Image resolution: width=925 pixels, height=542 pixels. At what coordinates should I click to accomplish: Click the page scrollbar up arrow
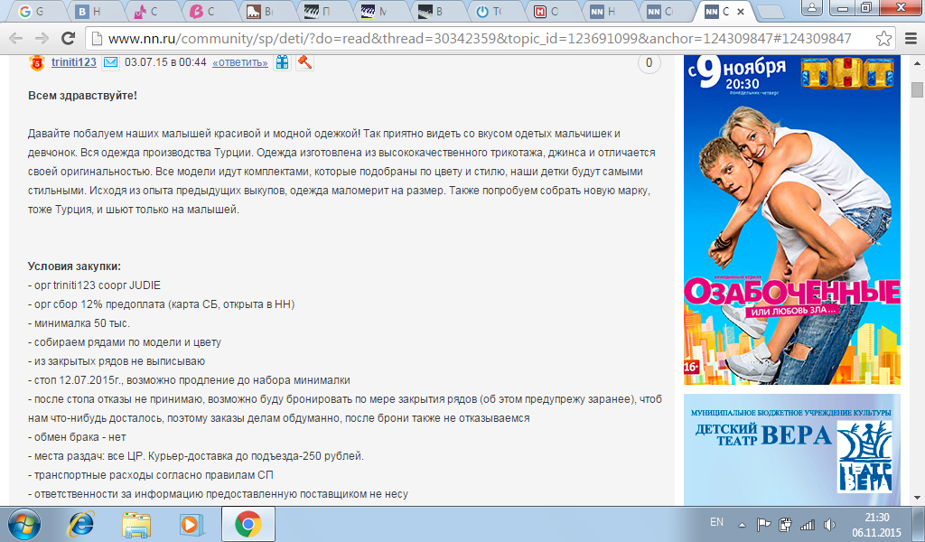coord(917,62)
